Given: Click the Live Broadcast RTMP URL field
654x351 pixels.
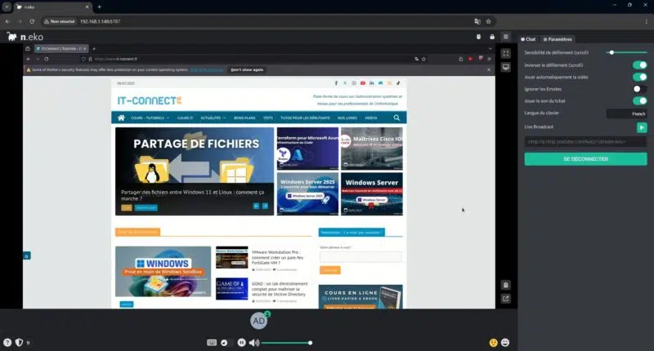Looking at the screenshot, I should [585, 141].
